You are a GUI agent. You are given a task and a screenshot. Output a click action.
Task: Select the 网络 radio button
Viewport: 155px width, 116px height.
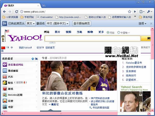click(108, 33)
